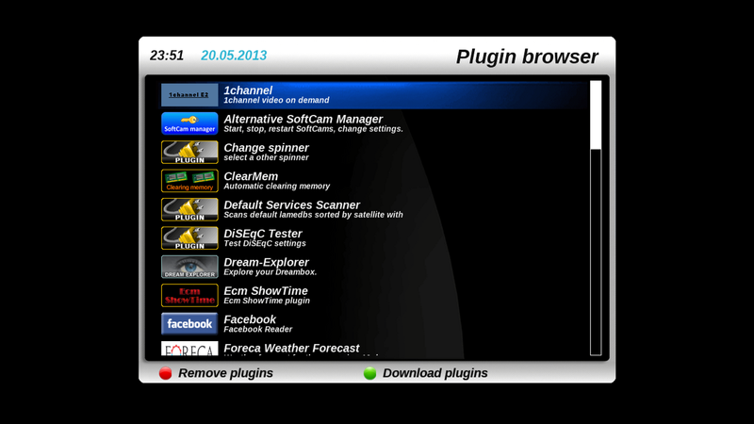Screen dimensions: 754x424
Task: Click the white scrollbar thumb
Action: (x=596, y=115)
